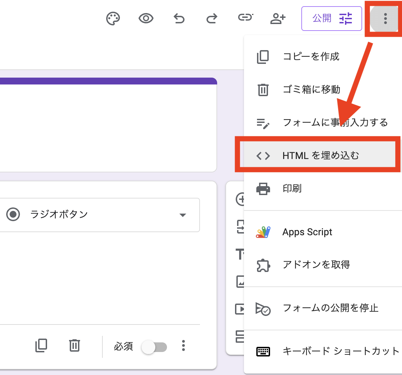Screen dimensions: 402x375
Task: Click the redo arrow icon
Action: click(212, 18)
